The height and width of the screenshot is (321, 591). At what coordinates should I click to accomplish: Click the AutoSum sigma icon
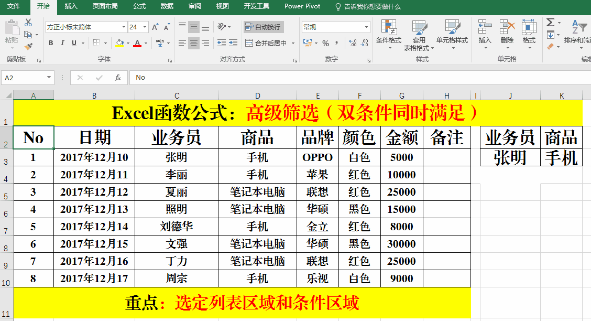pyautogui.click(x=551, y=23)
